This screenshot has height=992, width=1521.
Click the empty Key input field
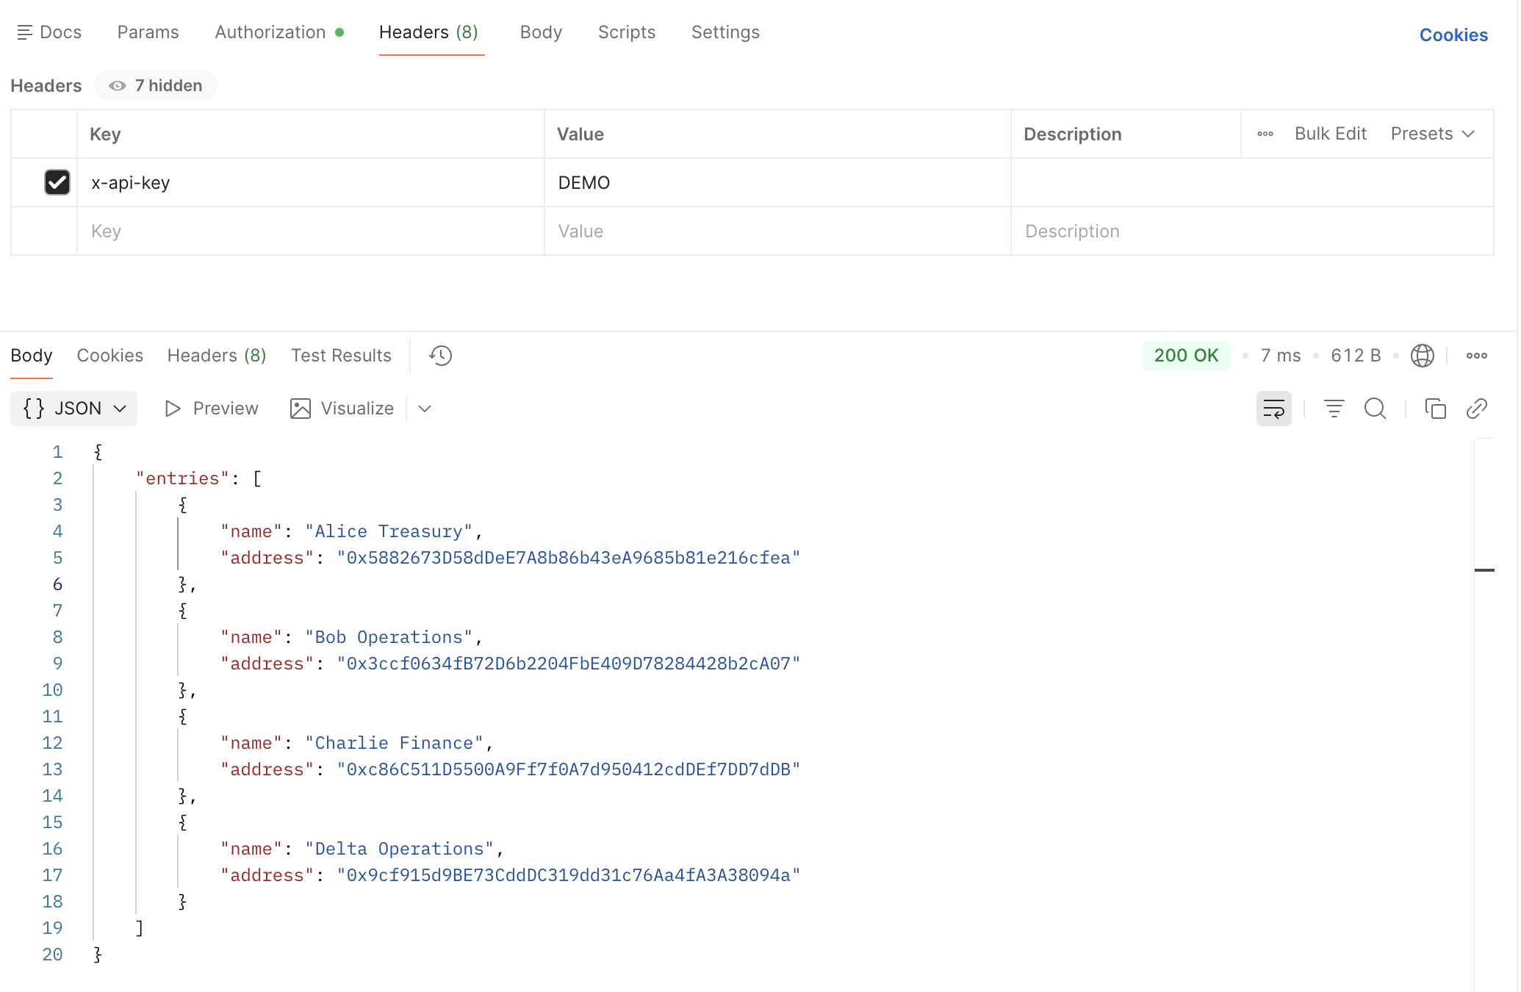point(310,231)
